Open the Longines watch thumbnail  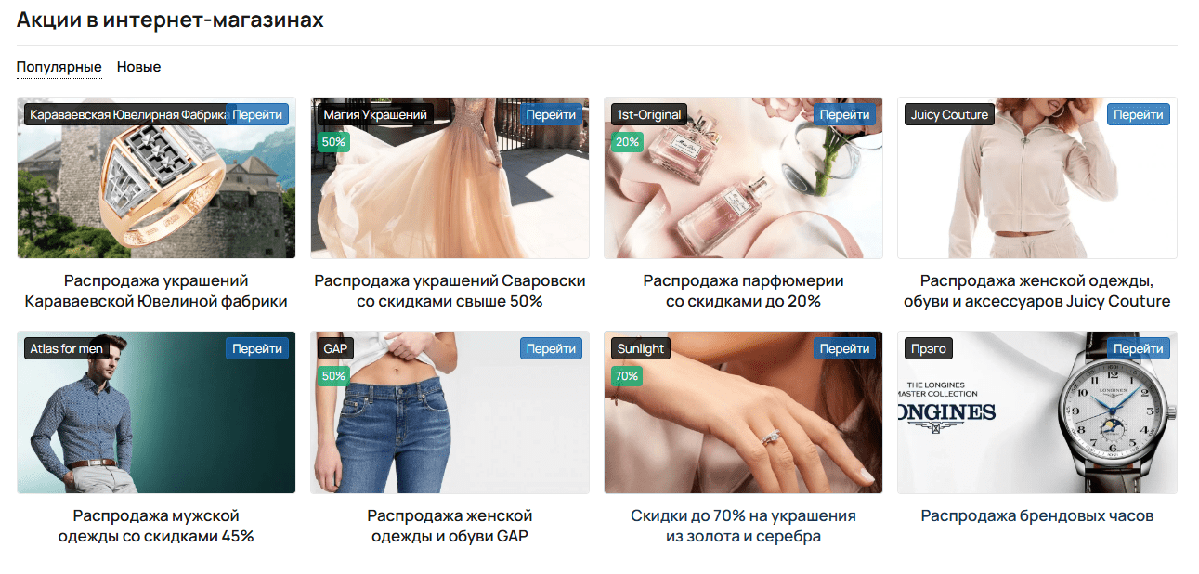click(1037, 412)
